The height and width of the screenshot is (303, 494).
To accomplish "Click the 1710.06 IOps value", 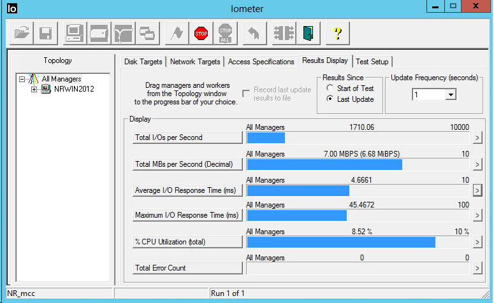I will pos(361,127).
